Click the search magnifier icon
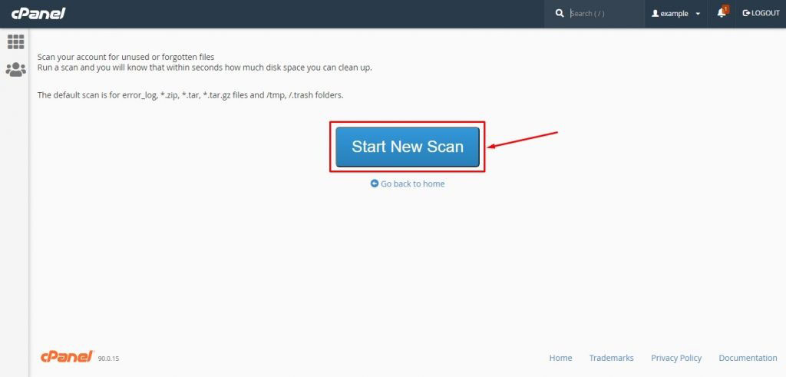Image resolution: width=786 pixels, height=377 pixels. point(560,14)
